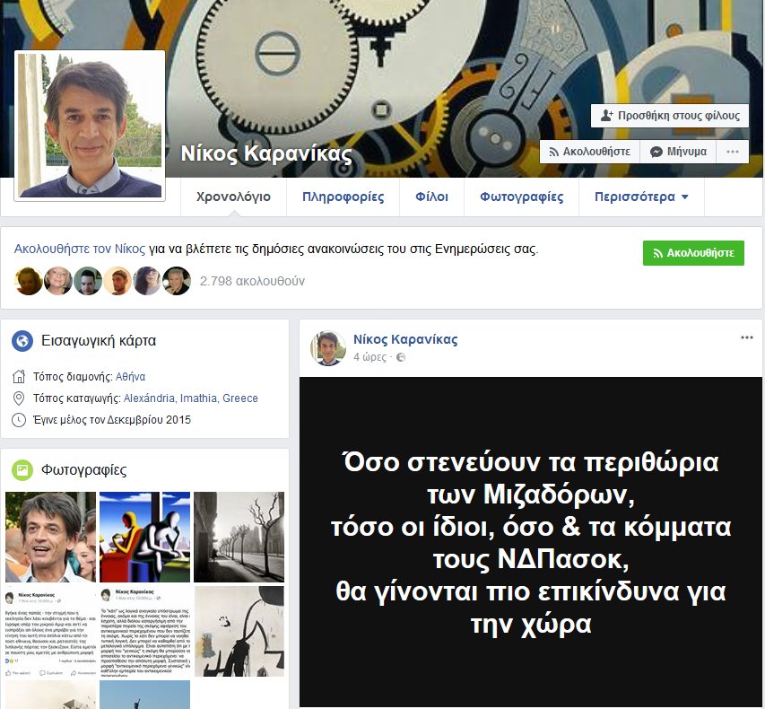
Task: Click the globe icon beside Εισαγωγική κάρτα
Action: [x=22, y=339]
